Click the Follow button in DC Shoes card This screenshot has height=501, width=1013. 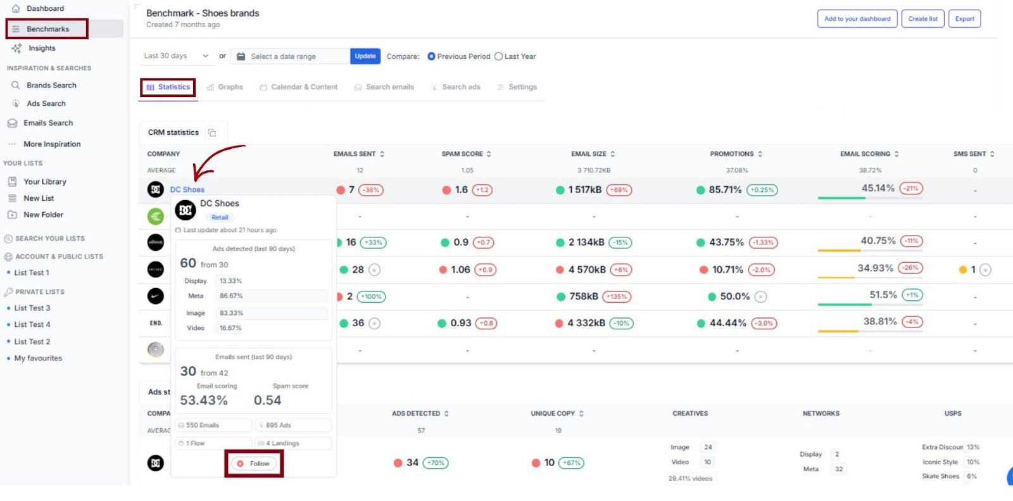pos(254,464)
